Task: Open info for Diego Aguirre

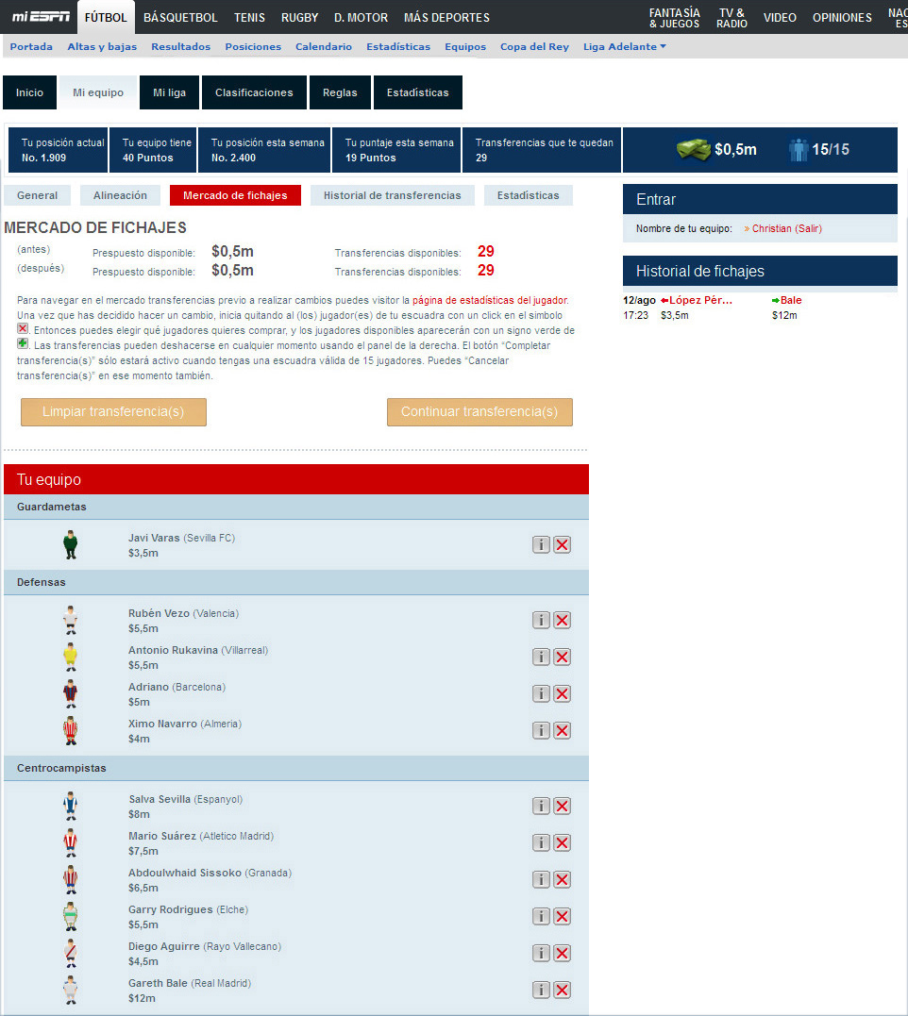Action: coord(541,953)
